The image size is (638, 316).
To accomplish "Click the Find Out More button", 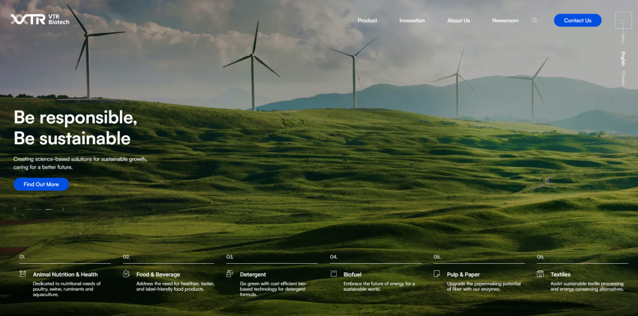I will [41, 184].
